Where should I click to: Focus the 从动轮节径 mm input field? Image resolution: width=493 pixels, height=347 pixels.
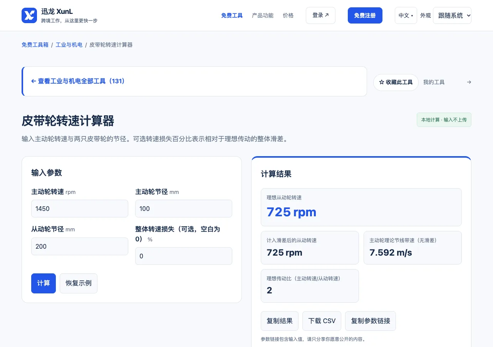coord(80,246)
